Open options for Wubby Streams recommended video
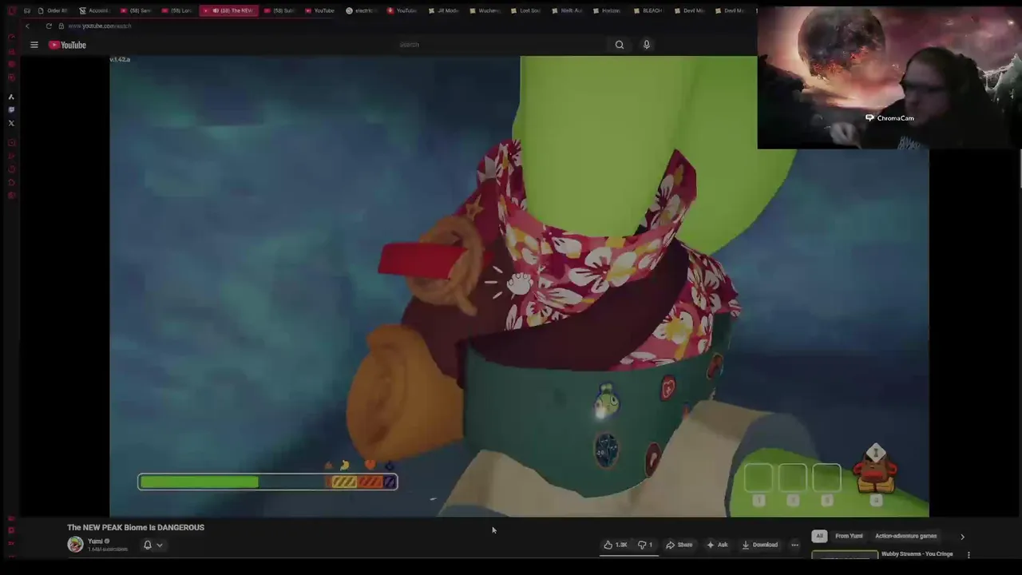1022x575 pixels. coord(969,555)
